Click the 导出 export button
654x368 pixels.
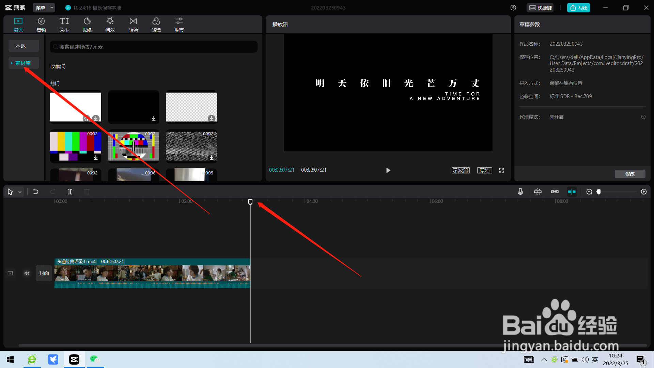coord(578,8)
